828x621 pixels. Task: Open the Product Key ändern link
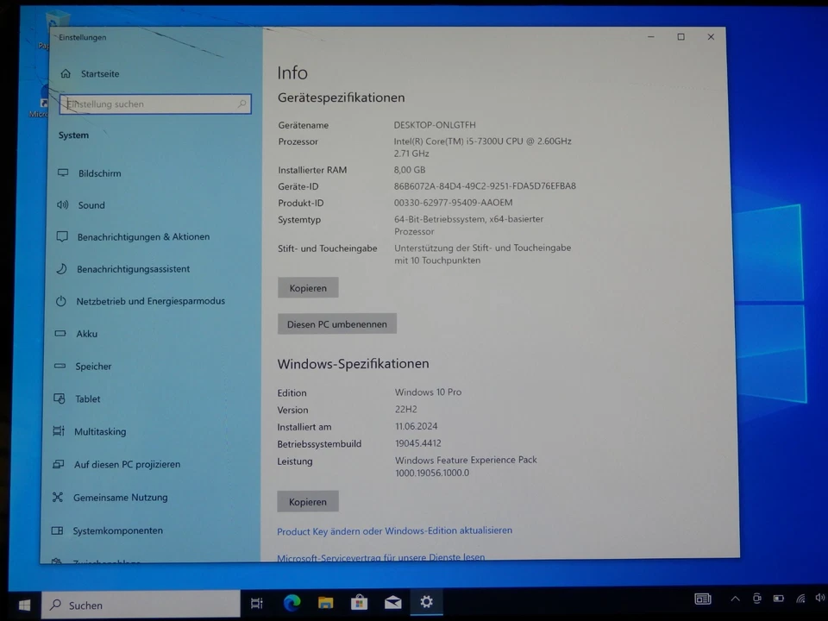click(394, 530)
